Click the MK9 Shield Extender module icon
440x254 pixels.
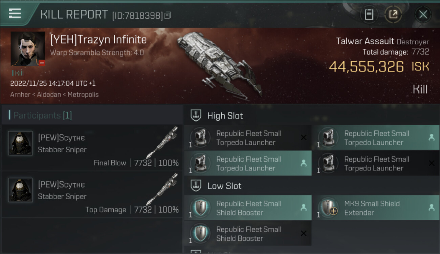tap(328, 208)
